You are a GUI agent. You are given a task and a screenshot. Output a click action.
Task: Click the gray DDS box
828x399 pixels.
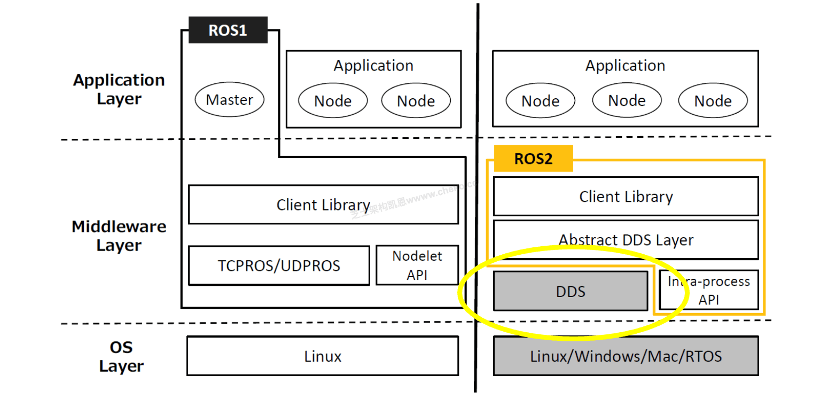point(570,291)
